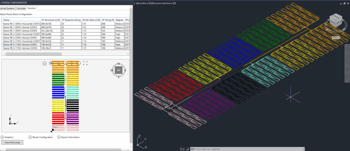The image size is (350, 151).
Task: Collapse the Graphics section
Action: (x=2, y=137)
